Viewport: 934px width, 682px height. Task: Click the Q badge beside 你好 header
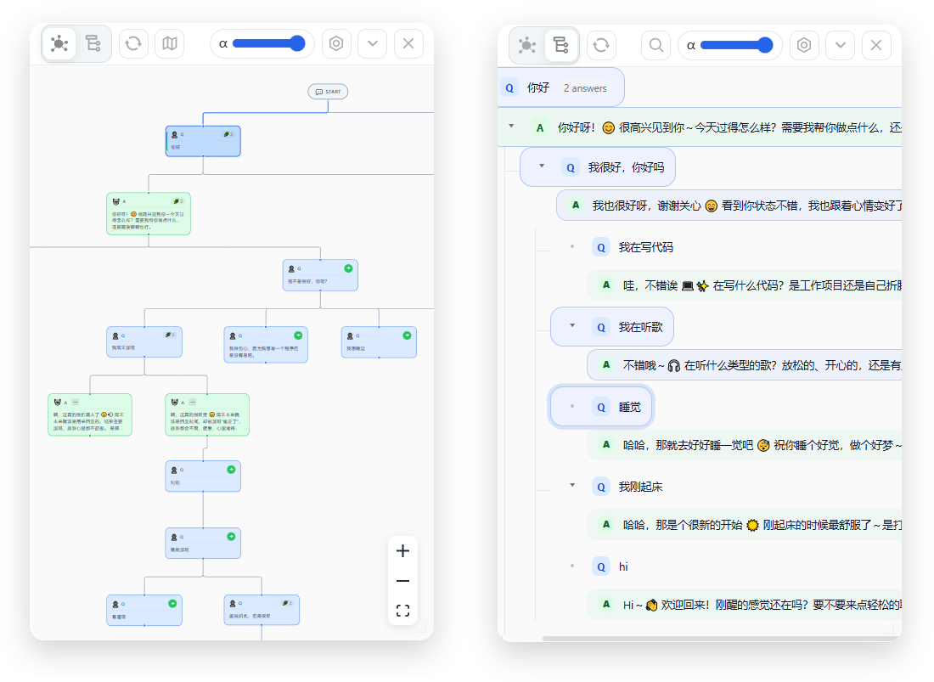tap(510, 88)
